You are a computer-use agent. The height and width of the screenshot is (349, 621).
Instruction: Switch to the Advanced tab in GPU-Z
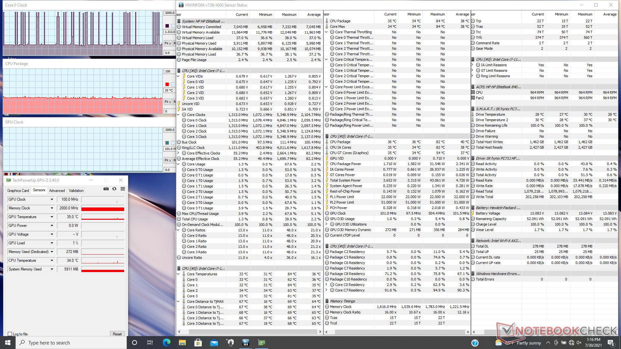tap(57, 191)
